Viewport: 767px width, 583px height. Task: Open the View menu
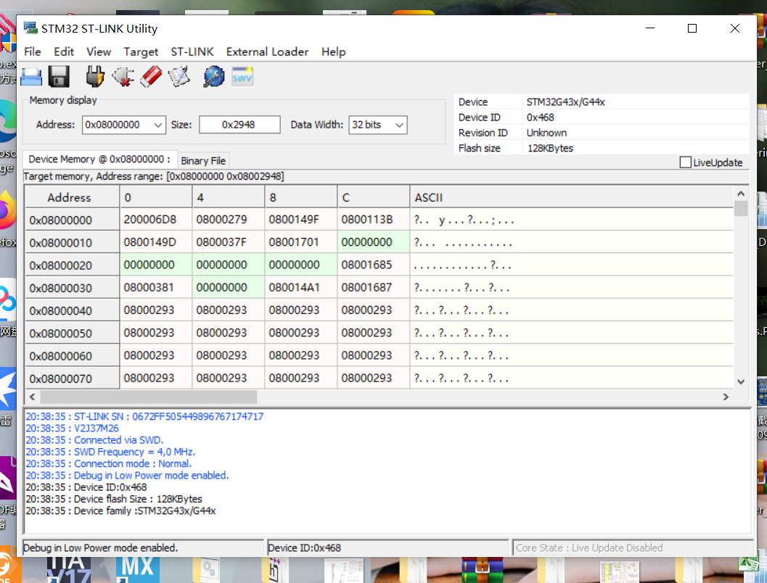[98, 51]
